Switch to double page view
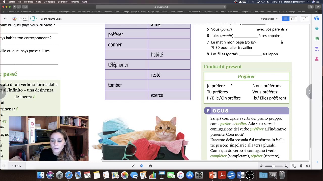This screenshot has height=181, width=323. tap(293, 19)
